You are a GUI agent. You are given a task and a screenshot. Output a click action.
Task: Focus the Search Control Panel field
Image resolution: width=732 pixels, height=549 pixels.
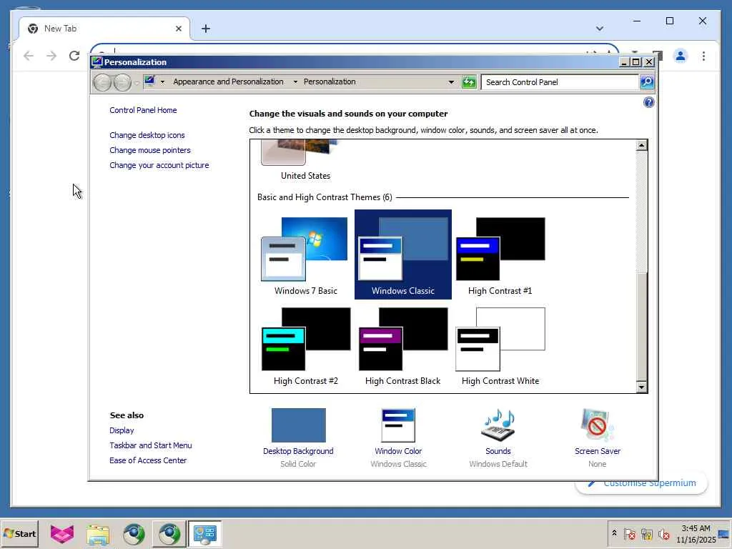click(x=560, y=82)
